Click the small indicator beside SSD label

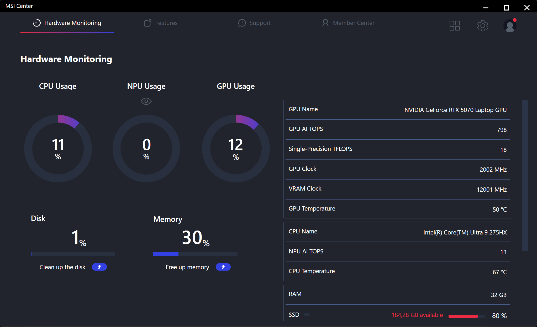(x=307, y=314)
